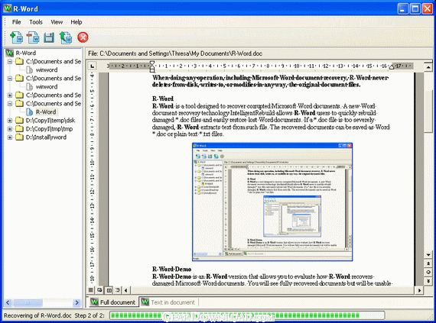This screenshot has width=436, height=323.
Task: Switch to print layout view icon
Action: click(x=109, y=290)
